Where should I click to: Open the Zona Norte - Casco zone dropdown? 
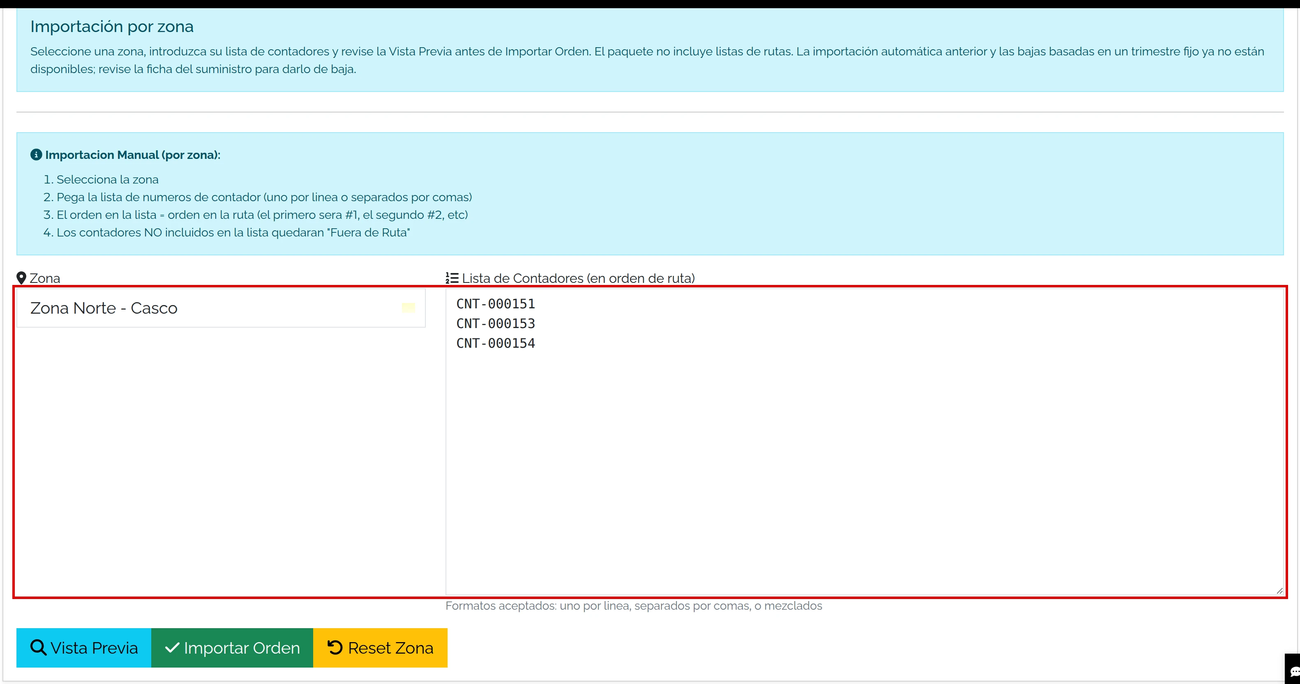click(221, 308)
